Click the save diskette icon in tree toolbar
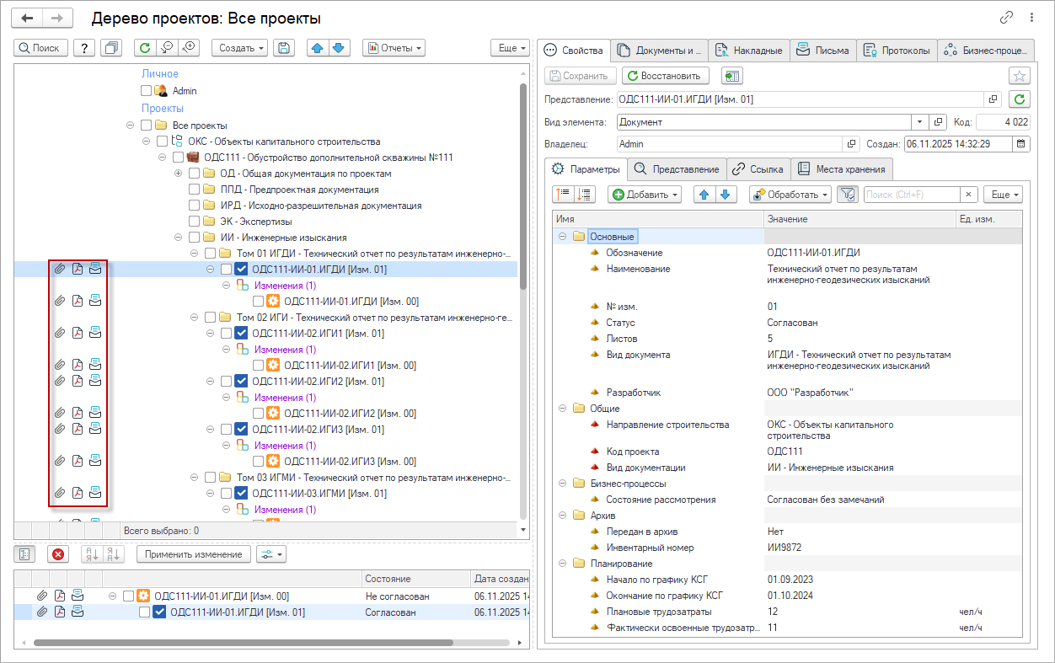 coord(285,48)
